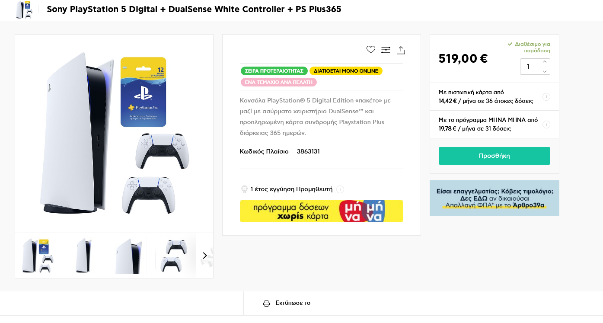Click the share upload icon
Viewport: 603px width, 323px height.
click(x=401, y=50)
